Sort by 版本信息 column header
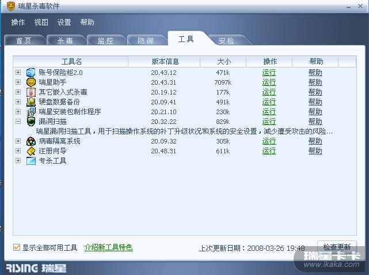This screenshot has width=369, height=275. pos(164,62)
